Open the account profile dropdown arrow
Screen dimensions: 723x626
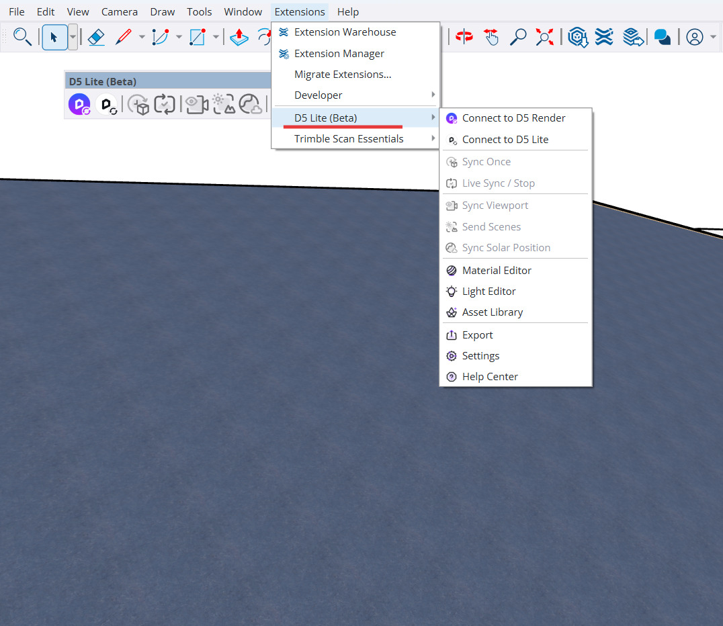coord(713,37)
